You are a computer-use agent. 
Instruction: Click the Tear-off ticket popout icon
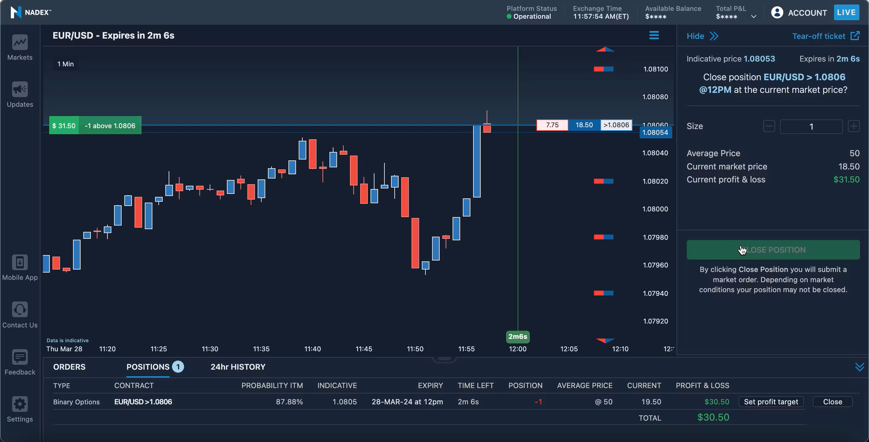pos(855,36)
